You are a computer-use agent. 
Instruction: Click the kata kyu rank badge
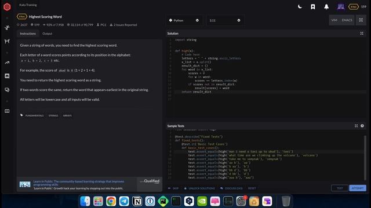tap(22, 17)
